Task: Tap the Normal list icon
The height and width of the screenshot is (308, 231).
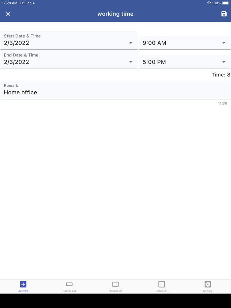Action: click(x=115, y=284)
